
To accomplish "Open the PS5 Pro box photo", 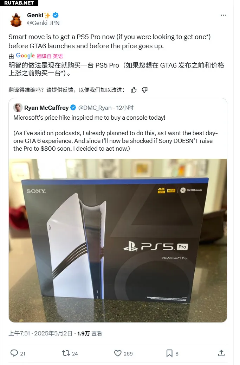I will (x=118, y=240).
